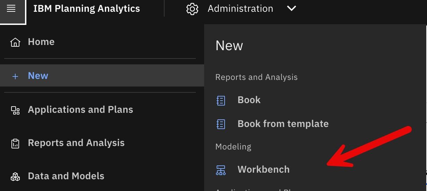The image size is (427, 191).
Task: Click the Modeling section heading
Action: click(233, 147)
